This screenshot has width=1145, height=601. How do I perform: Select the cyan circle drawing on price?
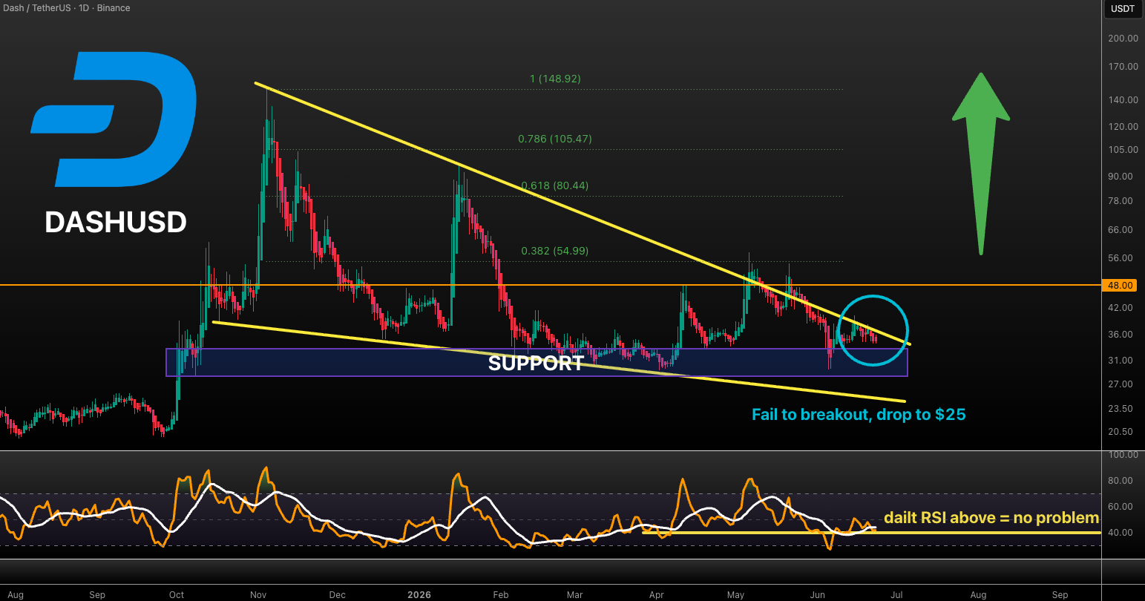tap(873, 330)
